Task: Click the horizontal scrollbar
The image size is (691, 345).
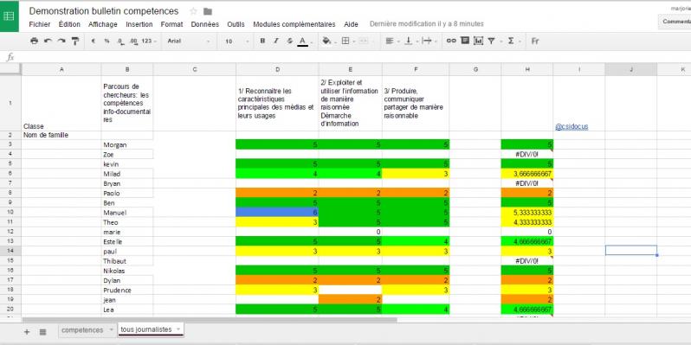Action: [210, 320]
